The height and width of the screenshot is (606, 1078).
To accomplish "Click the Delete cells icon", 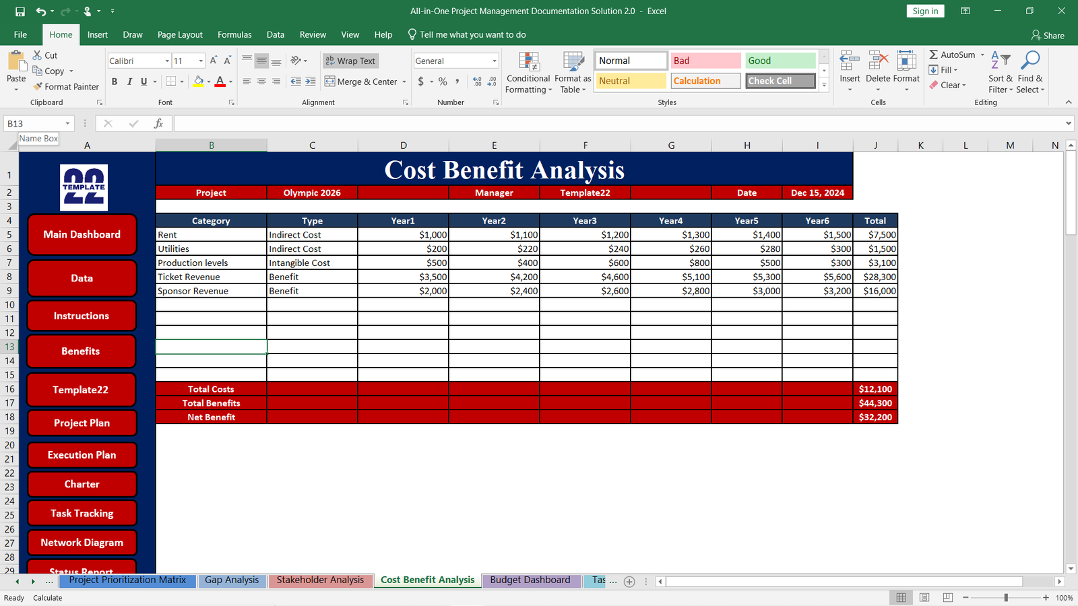I will pos(879,61).
